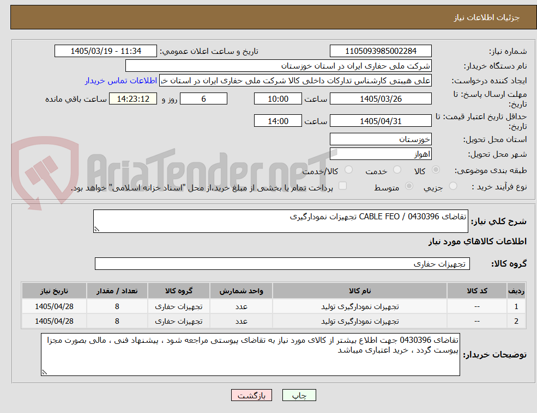Image resolution: width=537 pixels, height=413 pixels.
Task: Click the general description textarea CABLE FEO
Action: 280,221
